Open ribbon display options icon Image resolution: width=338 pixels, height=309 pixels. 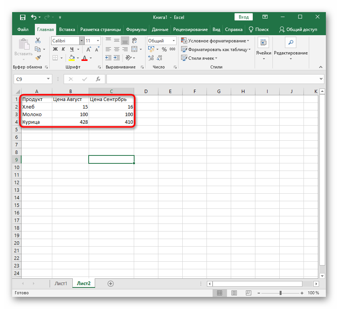[265, 17]
